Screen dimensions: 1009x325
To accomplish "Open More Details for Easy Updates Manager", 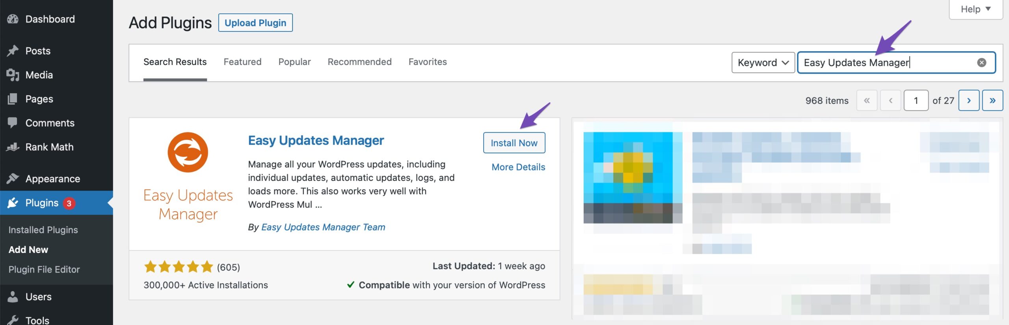I will click(x=518, y=167).
